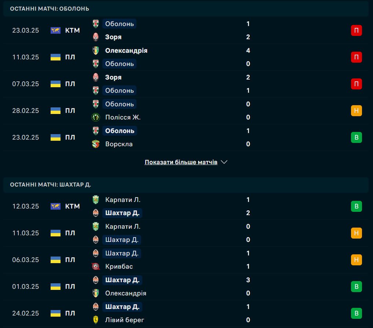Viewport: 373px width, 328px height.
Task: Click the Останні матчі: Оболонь section header
Action: click(x=186, y=9)
